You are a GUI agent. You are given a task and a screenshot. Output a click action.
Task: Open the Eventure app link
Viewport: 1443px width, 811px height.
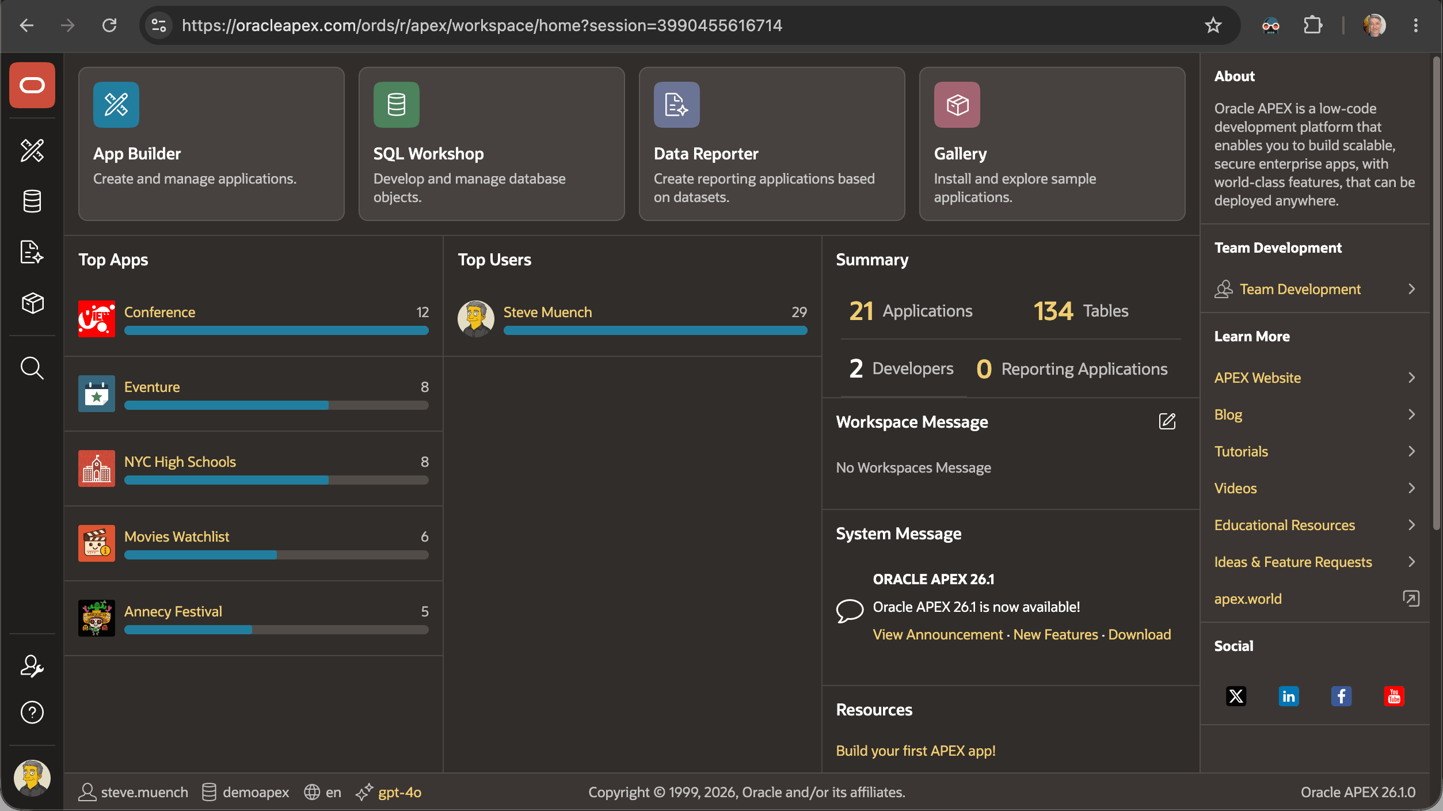tap(152, 387)
